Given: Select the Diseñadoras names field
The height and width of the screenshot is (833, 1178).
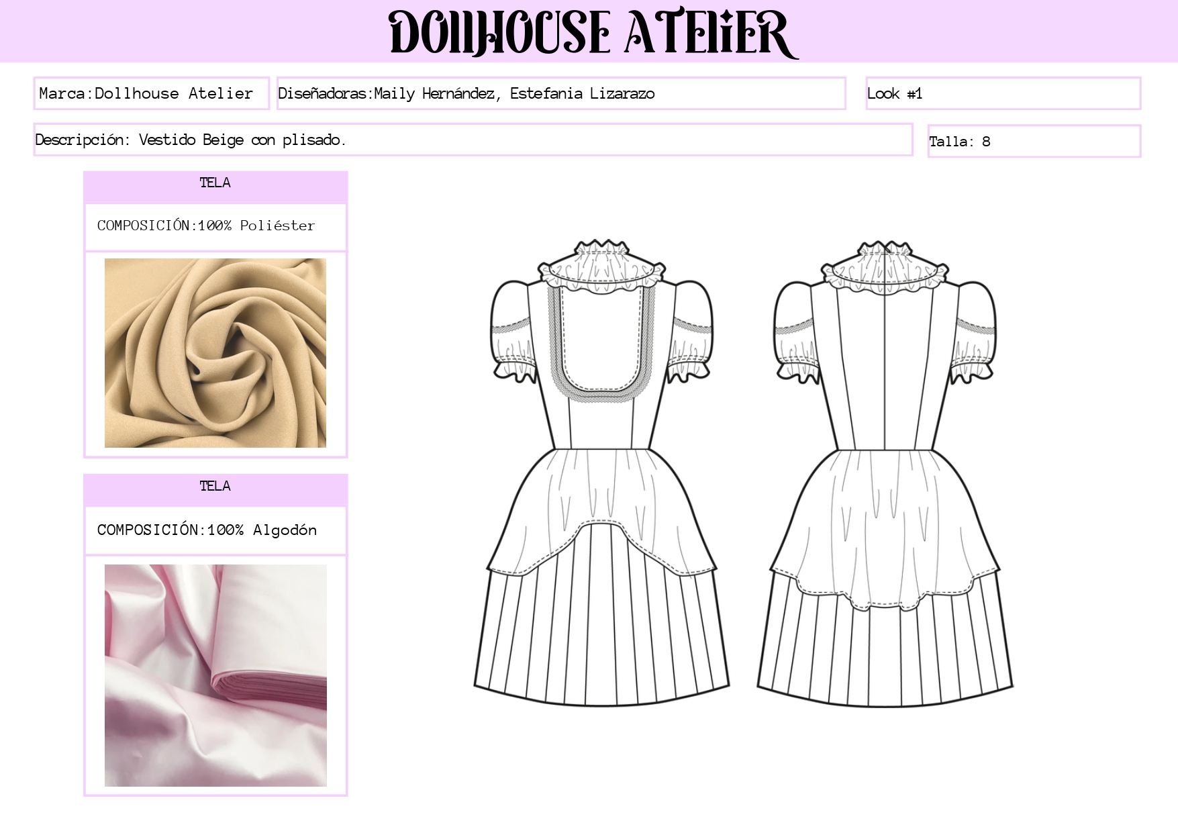Looking at the screenshot, I should click(x=561, y=93).
